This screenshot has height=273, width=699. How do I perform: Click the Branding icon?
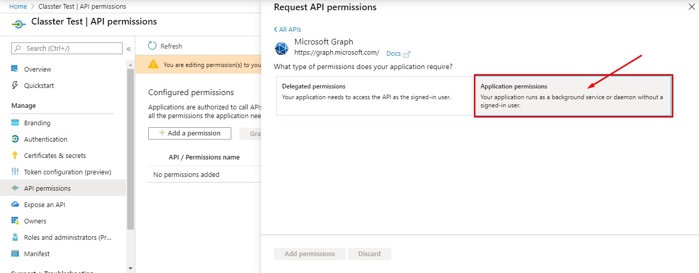[x=15, y=123]
